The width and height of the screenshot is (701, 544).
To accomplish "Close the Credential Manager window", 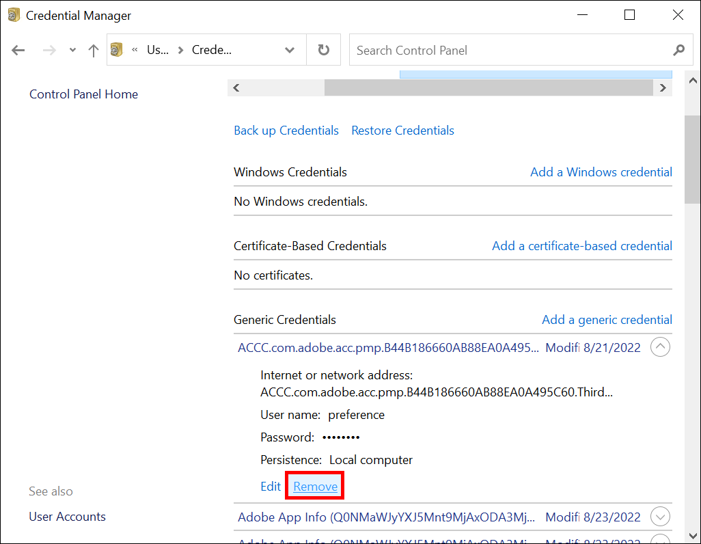I will click(678, 15).
